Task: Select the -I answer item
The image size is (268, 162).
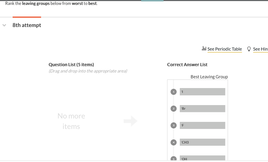Action: pyautogui.click(x=202, y=91)
